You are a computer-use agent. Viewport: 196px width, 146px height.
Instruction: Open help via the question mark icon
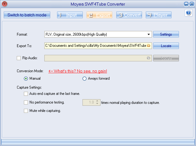[188, 13]
